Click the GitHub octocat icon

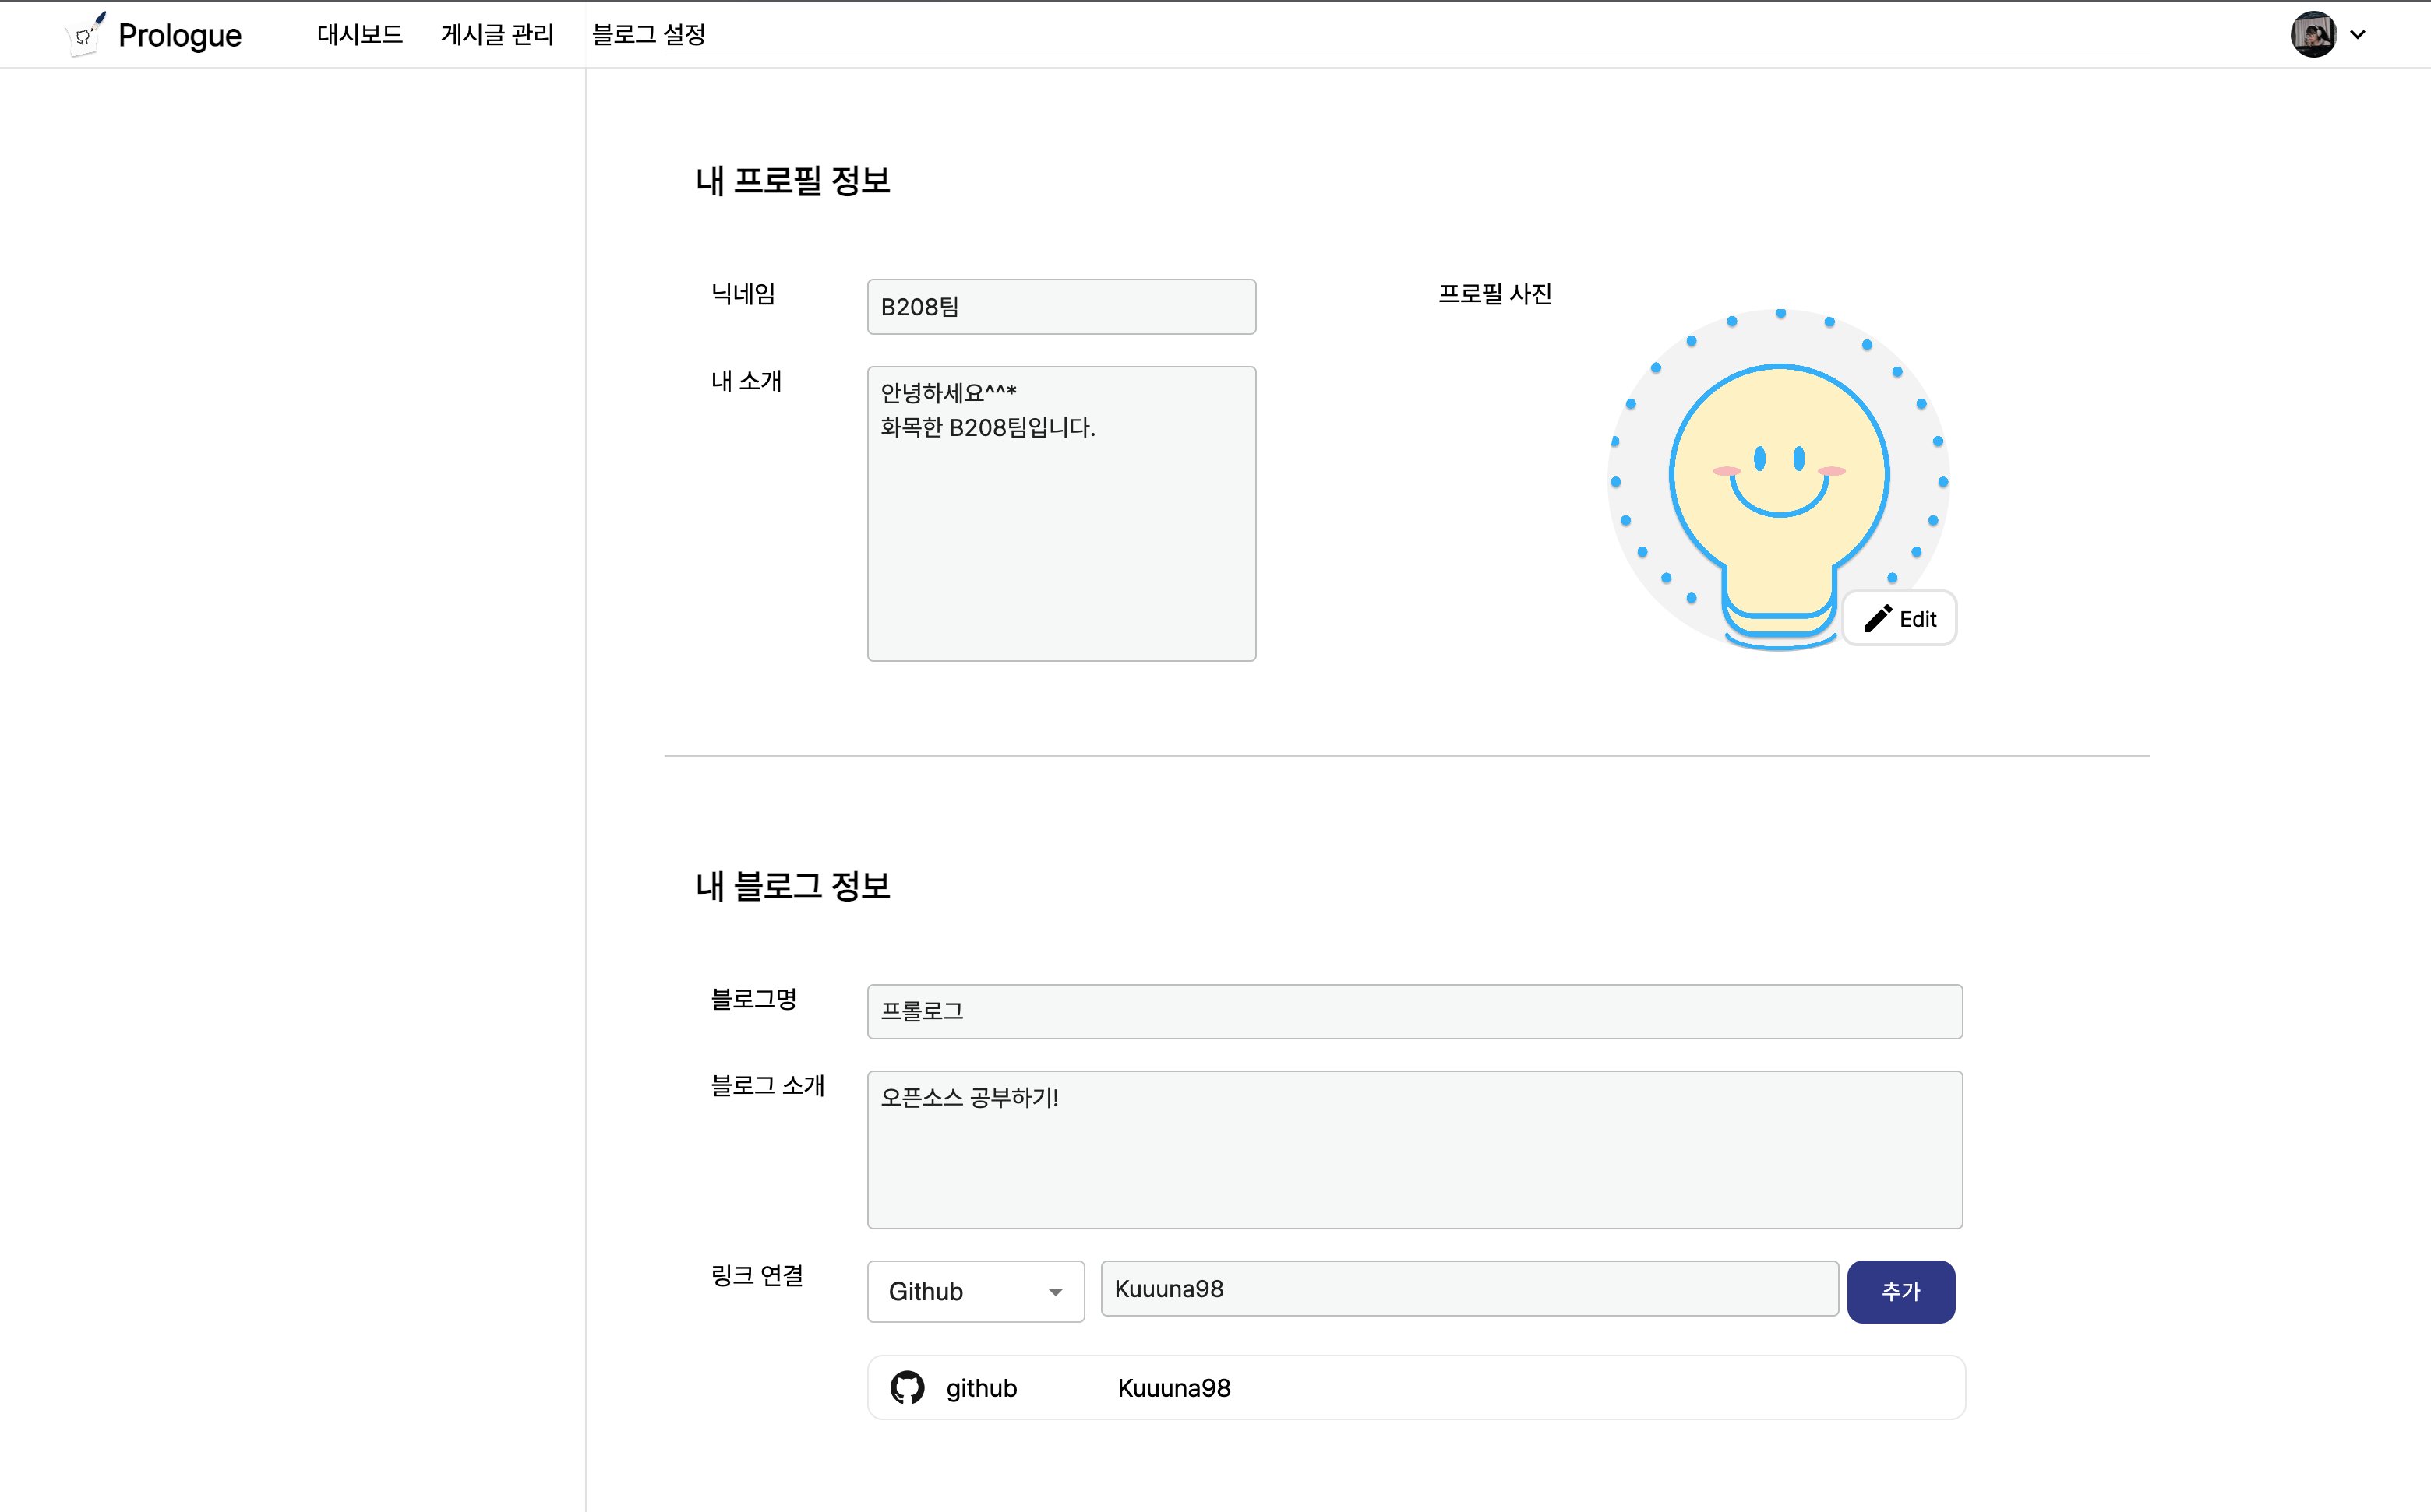907,1388
